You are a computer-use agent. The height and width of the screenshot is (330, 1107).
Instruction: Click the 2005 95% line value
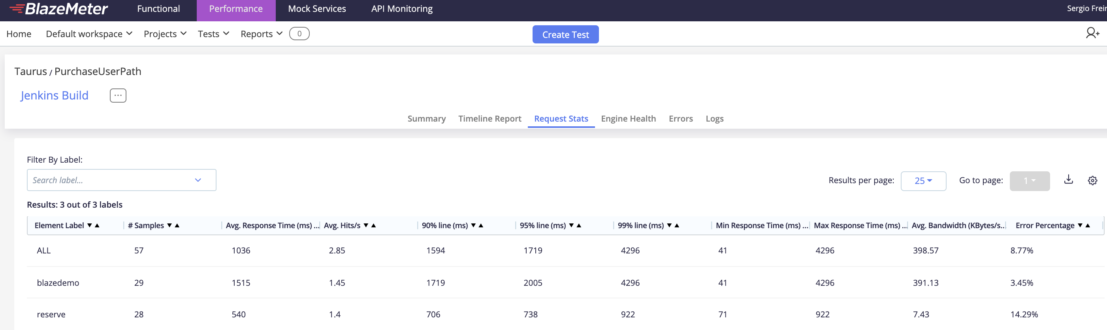[533, 283]
